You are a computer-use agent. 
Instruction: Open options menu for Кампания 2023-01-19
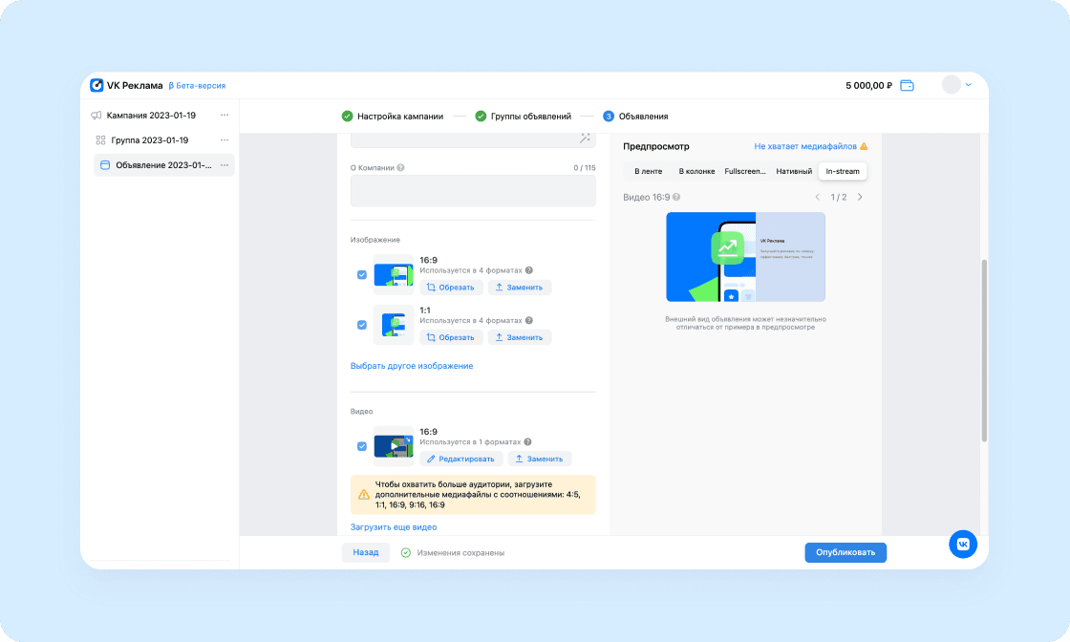coord(225,116)
